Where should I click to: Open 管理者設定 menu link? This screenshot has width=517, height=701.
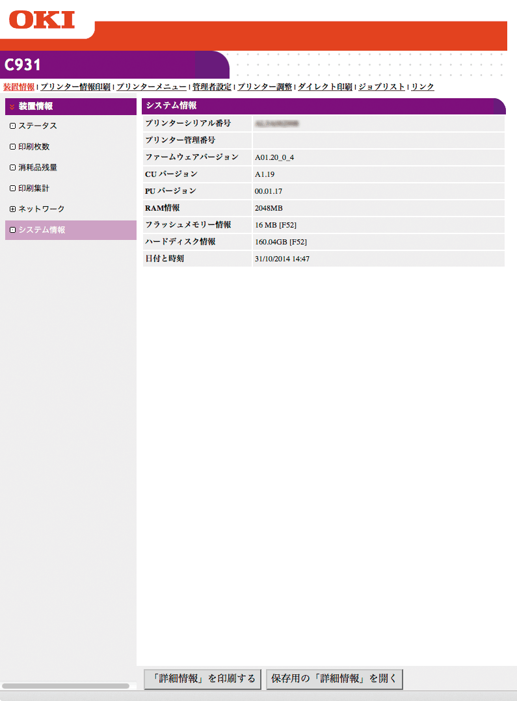212,86
